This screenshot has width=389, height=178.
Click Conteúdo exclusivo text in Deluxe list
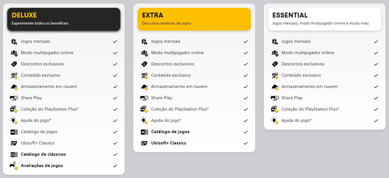[x=40, y=75]
